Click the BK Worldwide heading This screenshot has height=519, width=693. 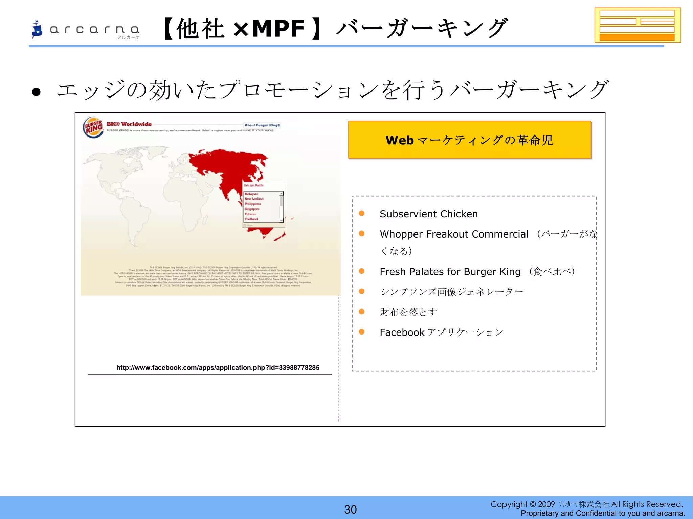129,124
